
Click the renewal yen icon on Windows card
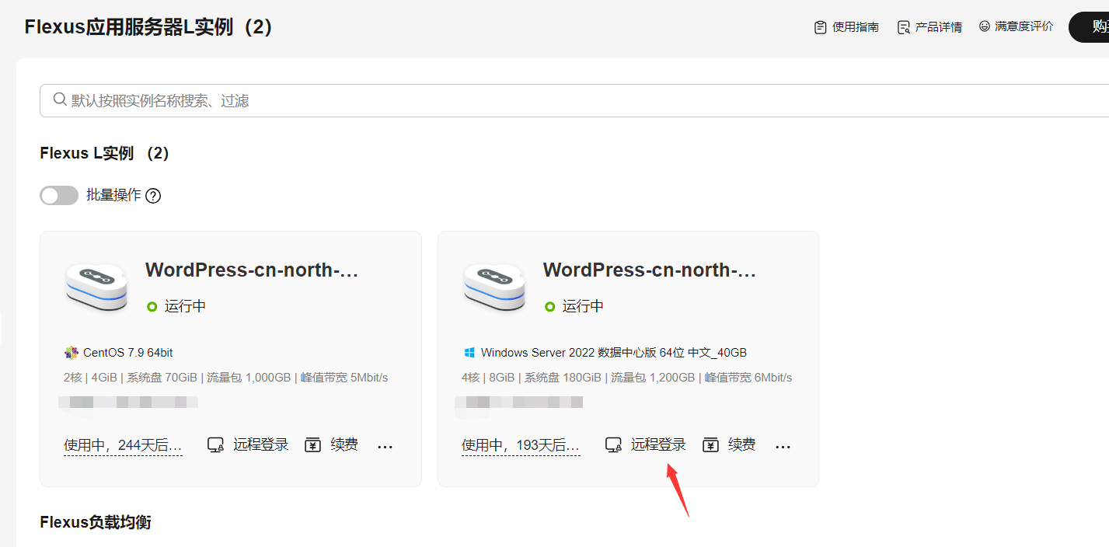pos(710,445)
